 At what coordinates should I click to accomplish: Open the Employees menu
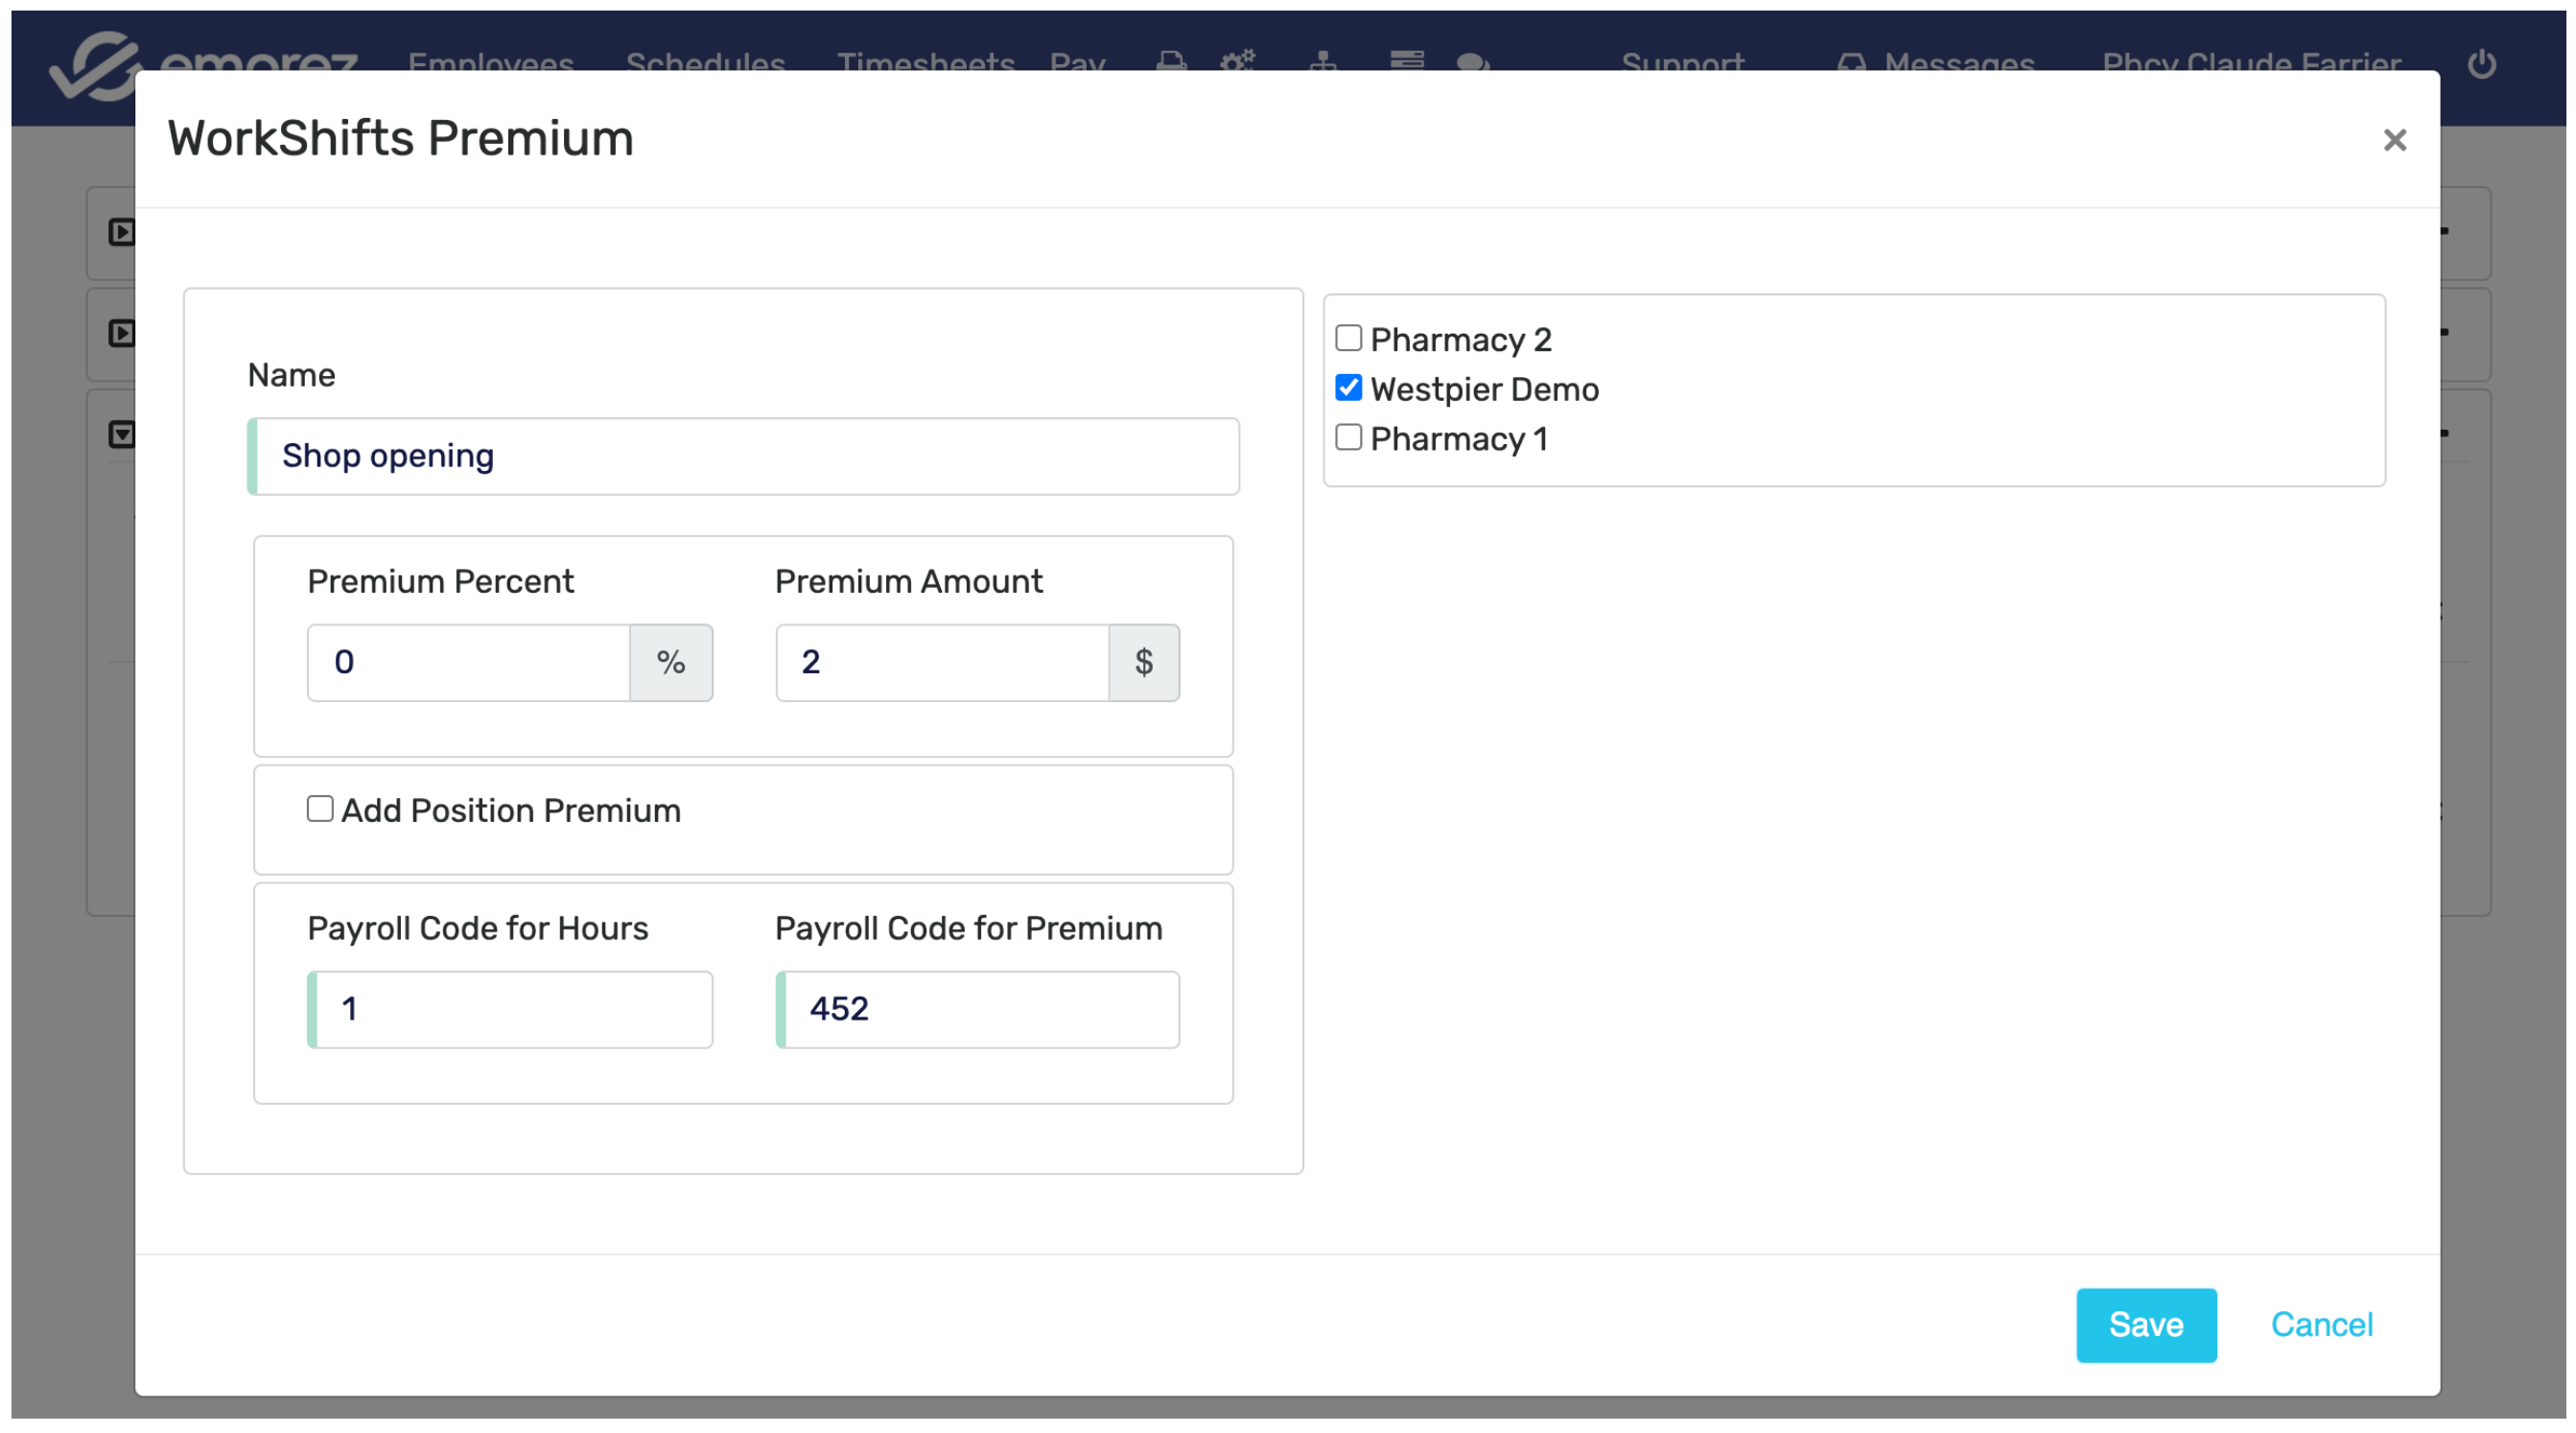[x=490, y=62]
